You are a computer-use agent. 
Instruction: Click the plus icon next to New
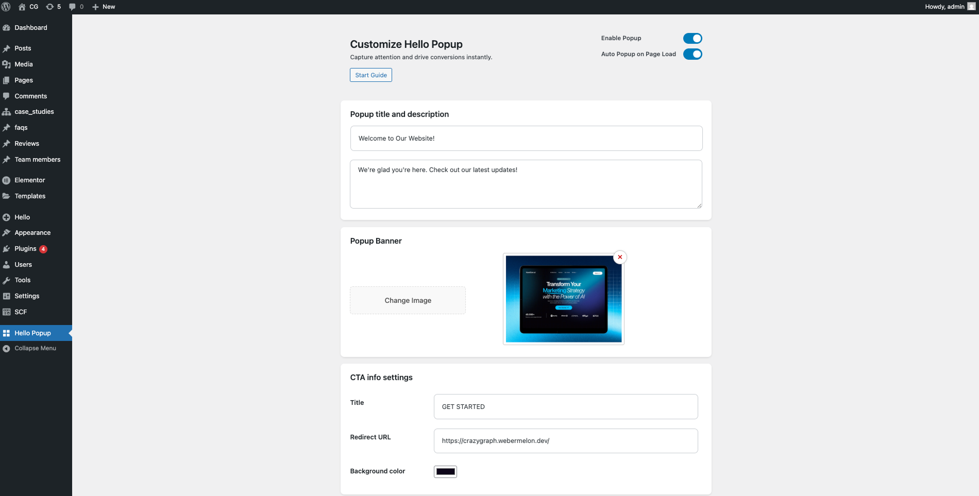(x=95, y=7)
